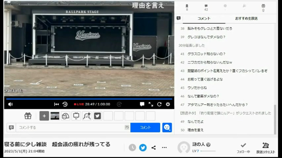Select comment 46 なんで動画ダメなの？

[x=203, y=96]
